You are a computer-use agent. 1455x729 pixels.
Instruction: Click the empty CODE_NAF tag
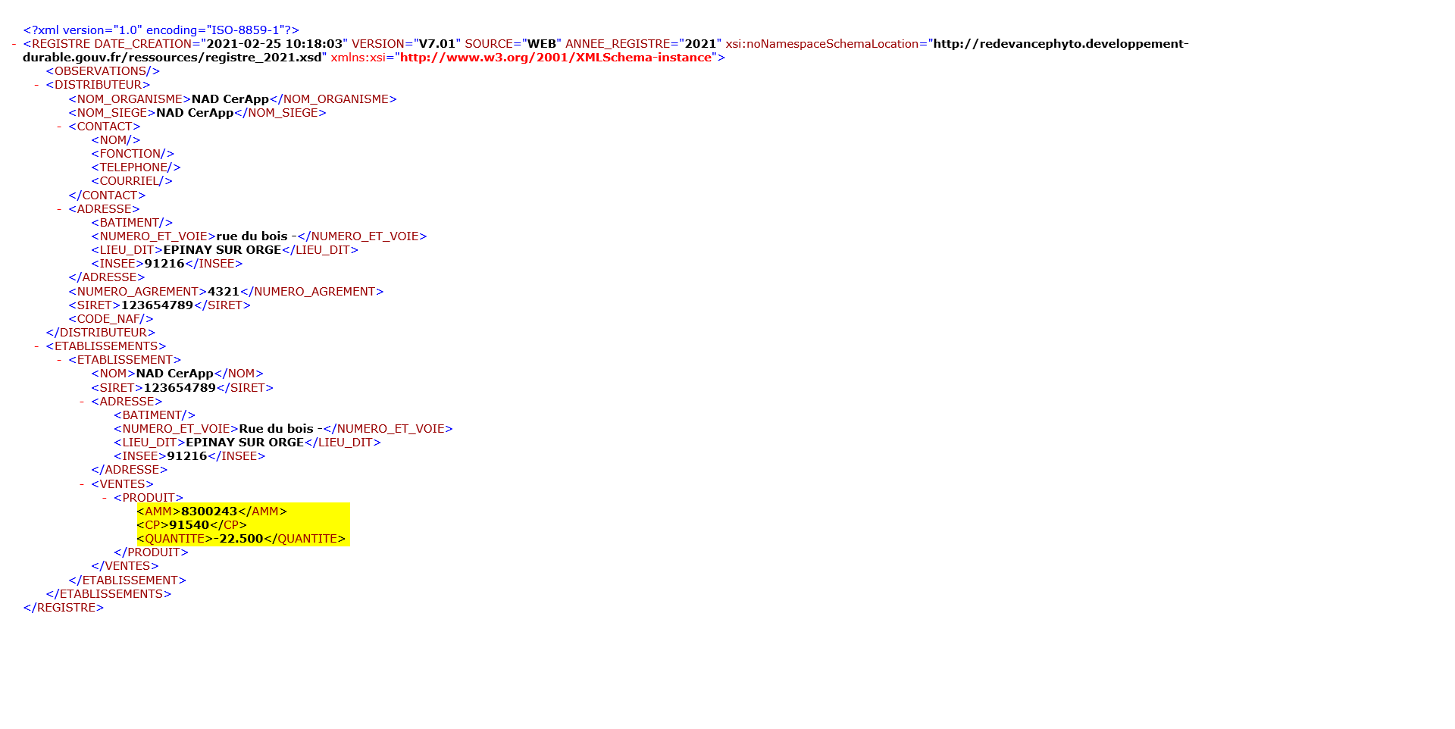(111, 319)
